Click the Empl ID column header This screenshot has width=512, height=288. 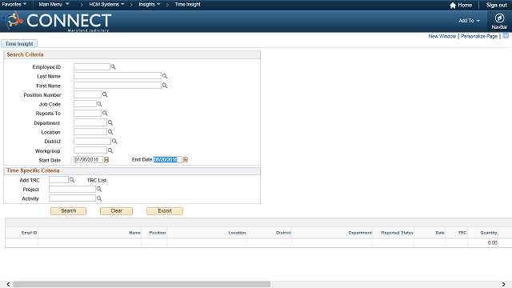pos(29,233)
